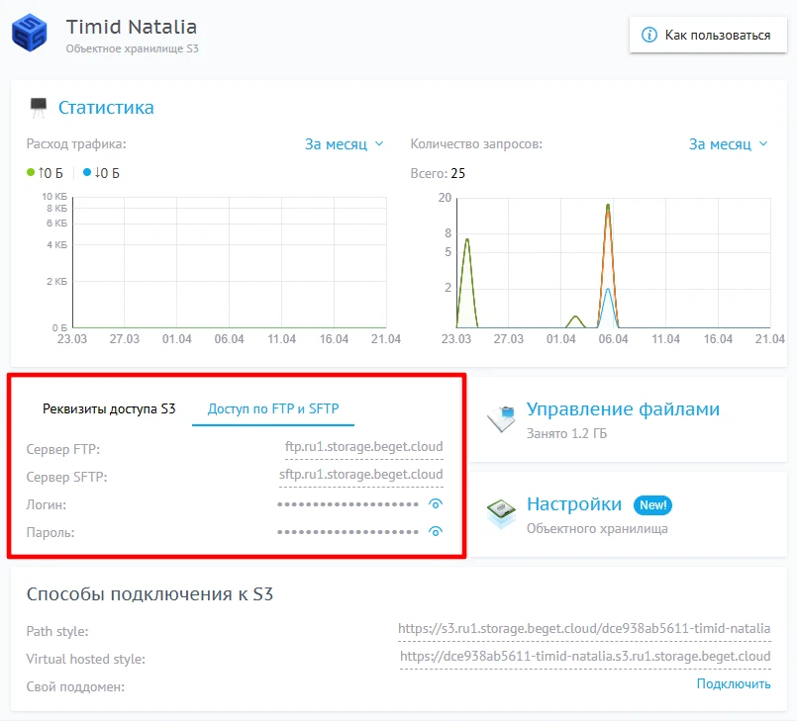Toggle the green outgoing traffic legend marker
Viewport: 797px width, 721px height.
pos(32,173)
